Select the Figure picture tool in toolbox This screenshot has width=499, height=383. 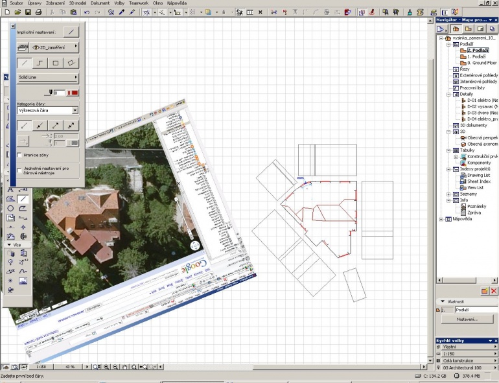[23, 281]
